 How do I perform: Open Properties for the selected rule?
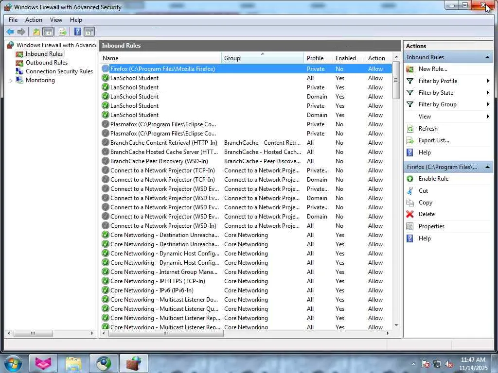click(x=431, y=226)
